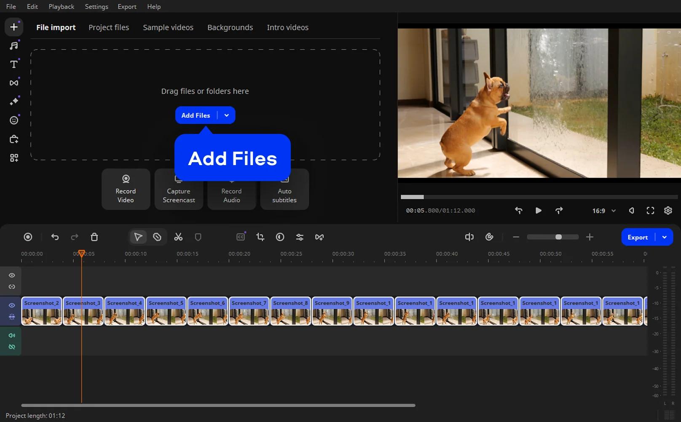Mute the audio track

pos(12,335)
